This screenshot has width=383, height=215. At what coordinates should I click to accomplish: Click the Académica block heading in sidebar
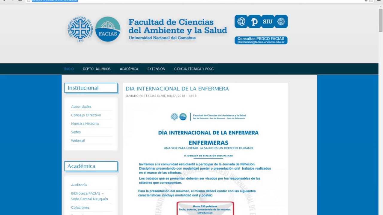[91, 166]
